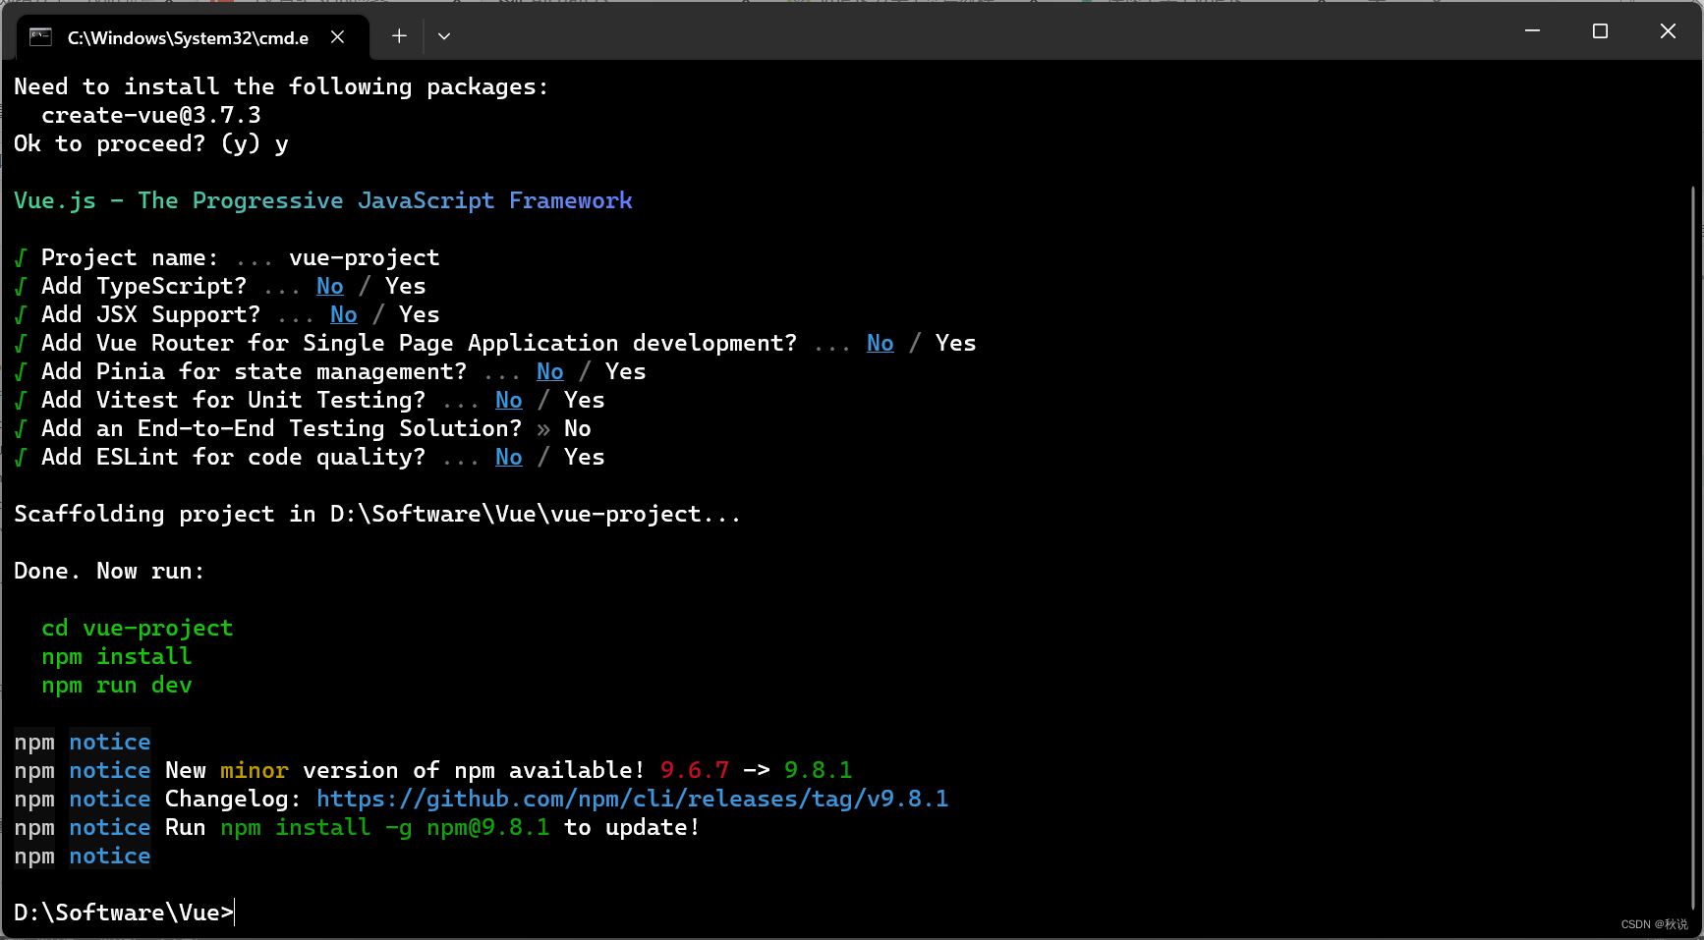
Task: Minimize the terminal window
Action: pos(1532,31)
